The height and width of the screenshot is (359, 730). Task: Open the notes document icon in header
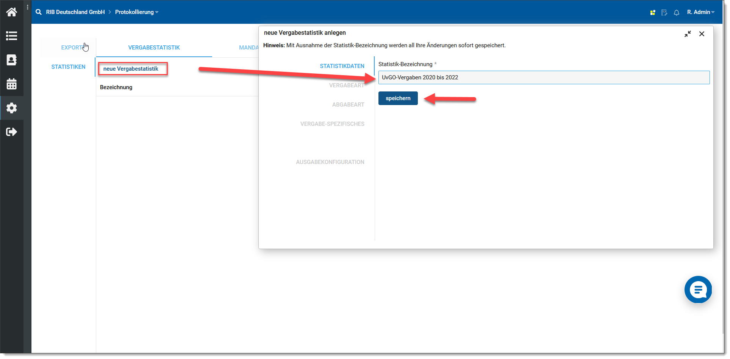click(664, 12)
